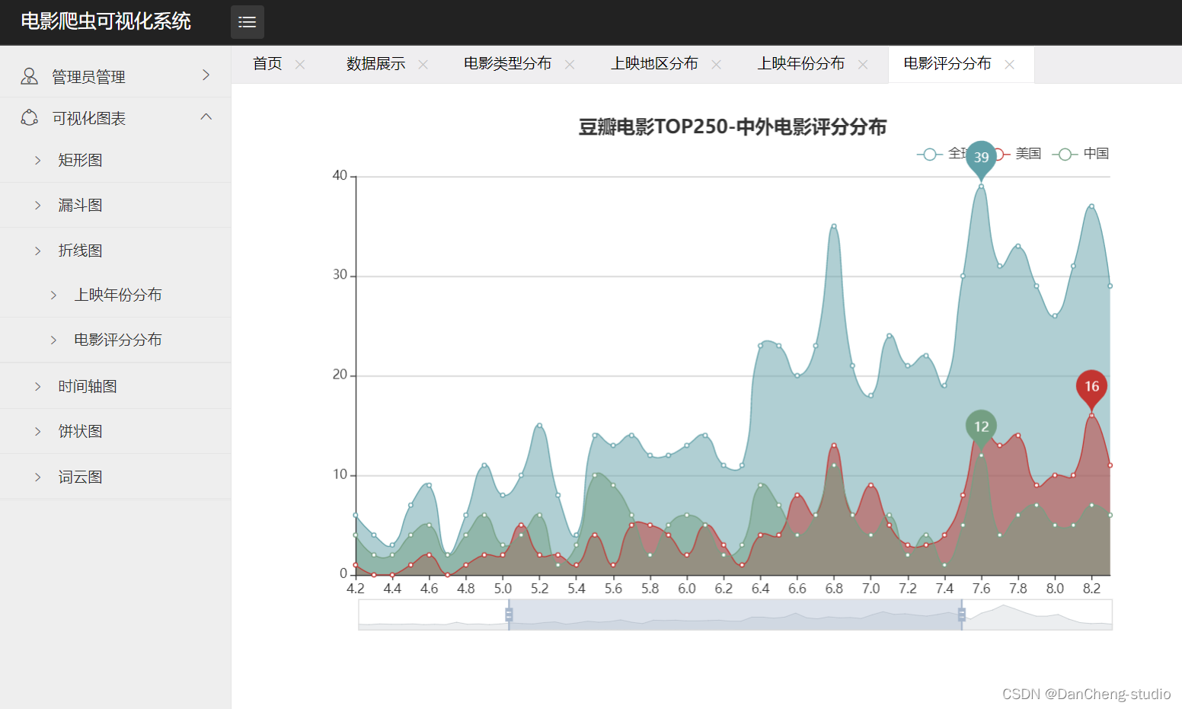Click the selected data zoom range area

735,615
